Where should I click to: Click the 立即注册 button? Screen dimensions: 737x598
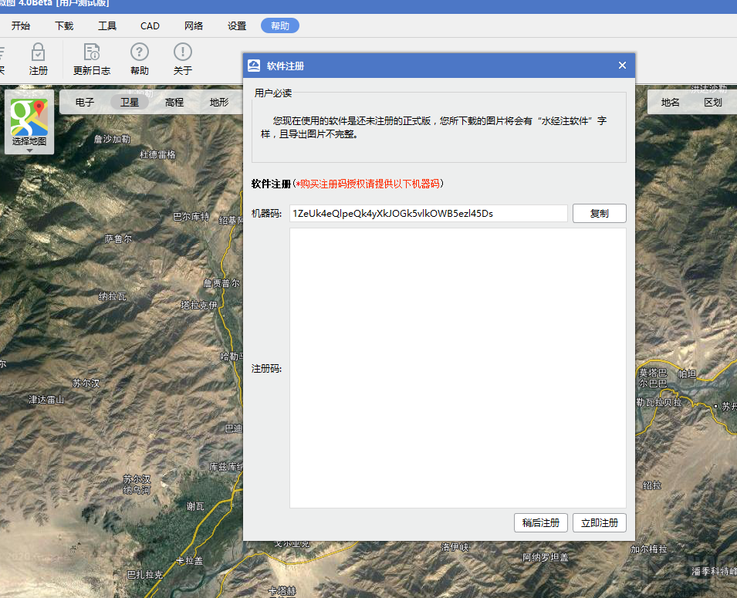click(x=600, y=523)
